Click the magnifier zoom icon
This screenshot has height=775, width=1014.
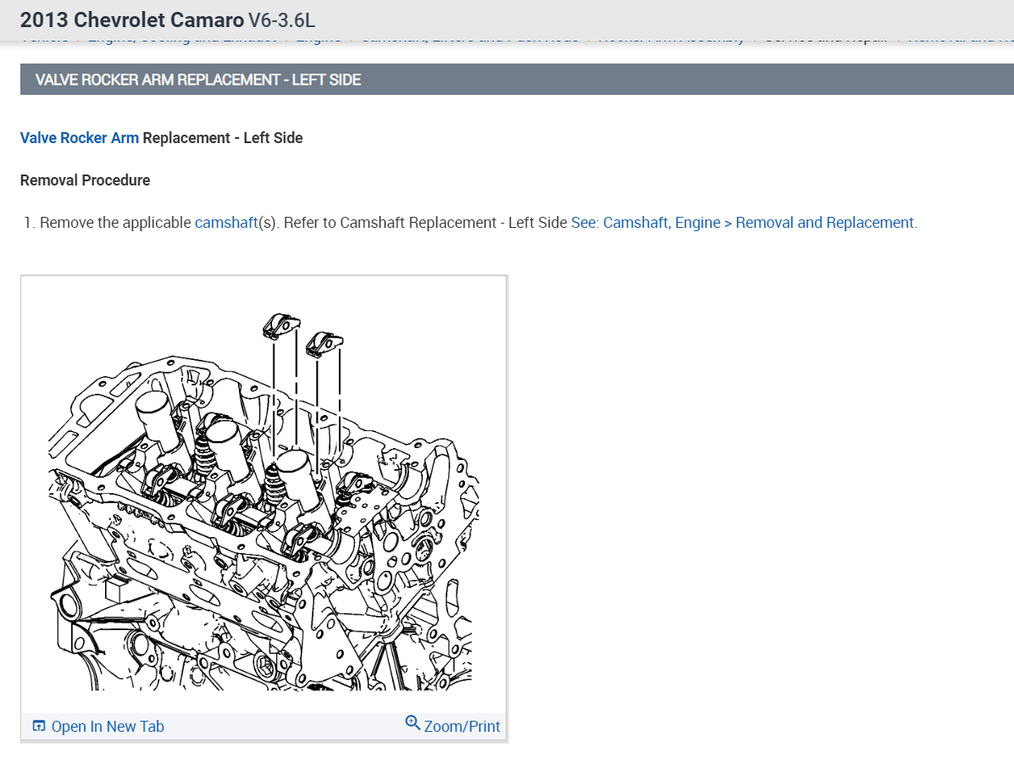[413, 722]
